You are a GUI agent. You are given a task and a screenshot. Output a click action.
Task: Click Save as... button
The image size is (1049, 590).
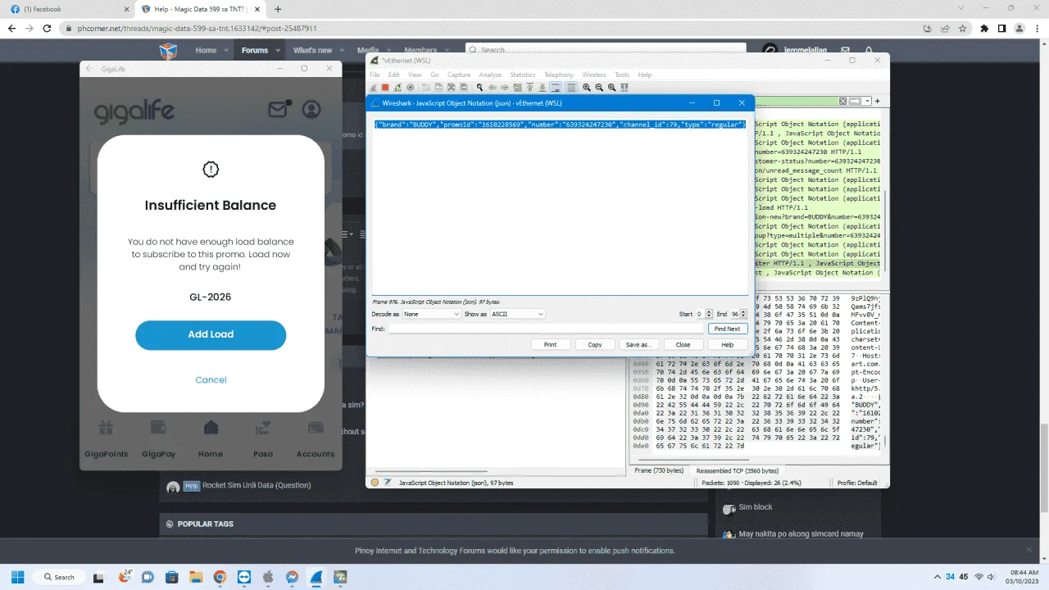[638, 345]
